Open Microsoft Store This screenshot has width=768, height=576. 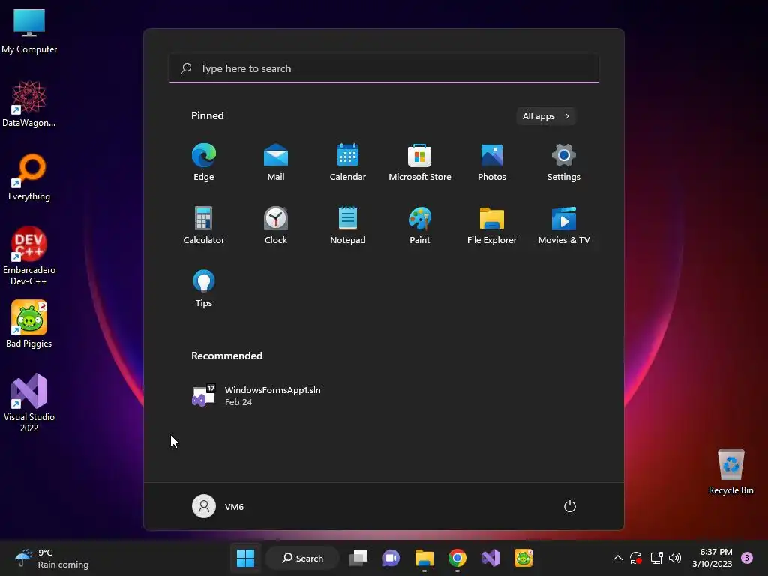420,162
